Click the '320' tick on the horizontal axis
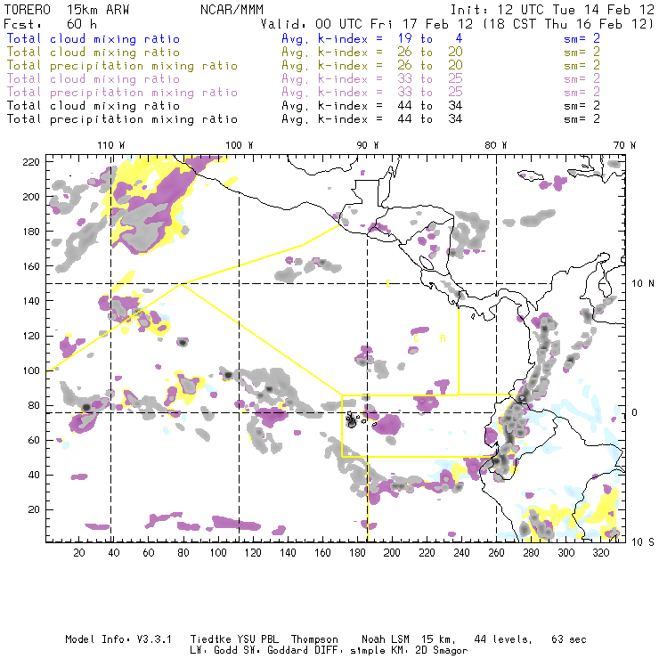 pos(600,553)
